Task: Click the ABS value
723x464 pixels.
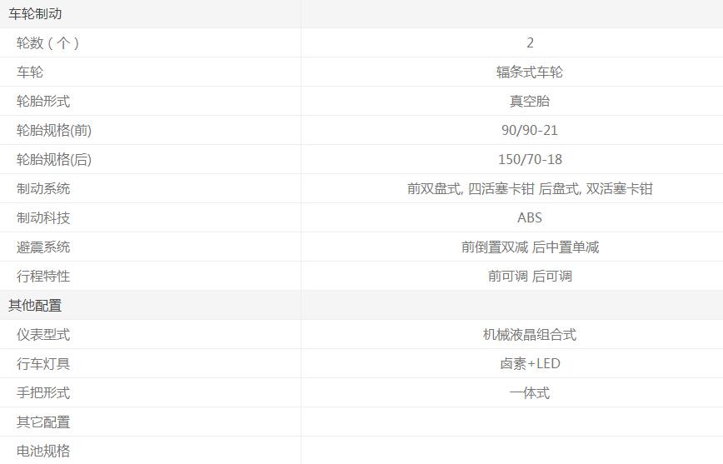Action: tap(529, 218)
